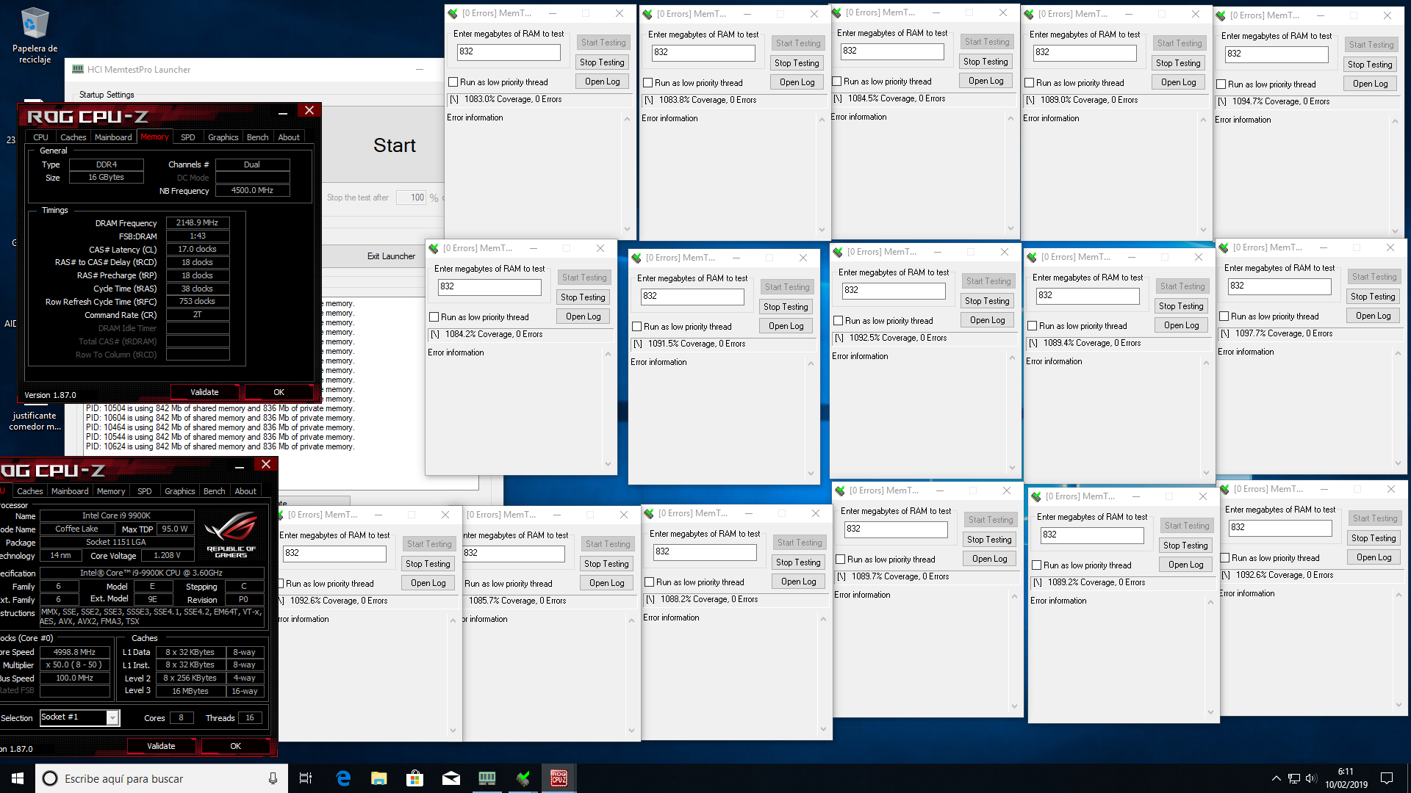Click Task View taskbar icon
The width and height of the screenshot is (1411, 793).
tap(306, 778)
